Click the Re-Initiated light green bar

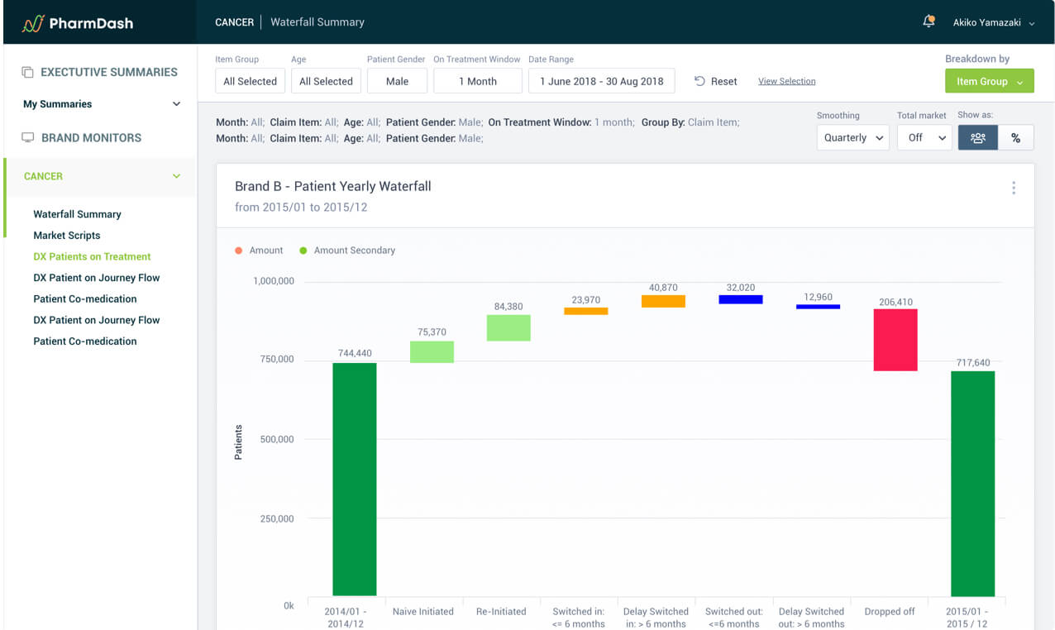point(508,327)
